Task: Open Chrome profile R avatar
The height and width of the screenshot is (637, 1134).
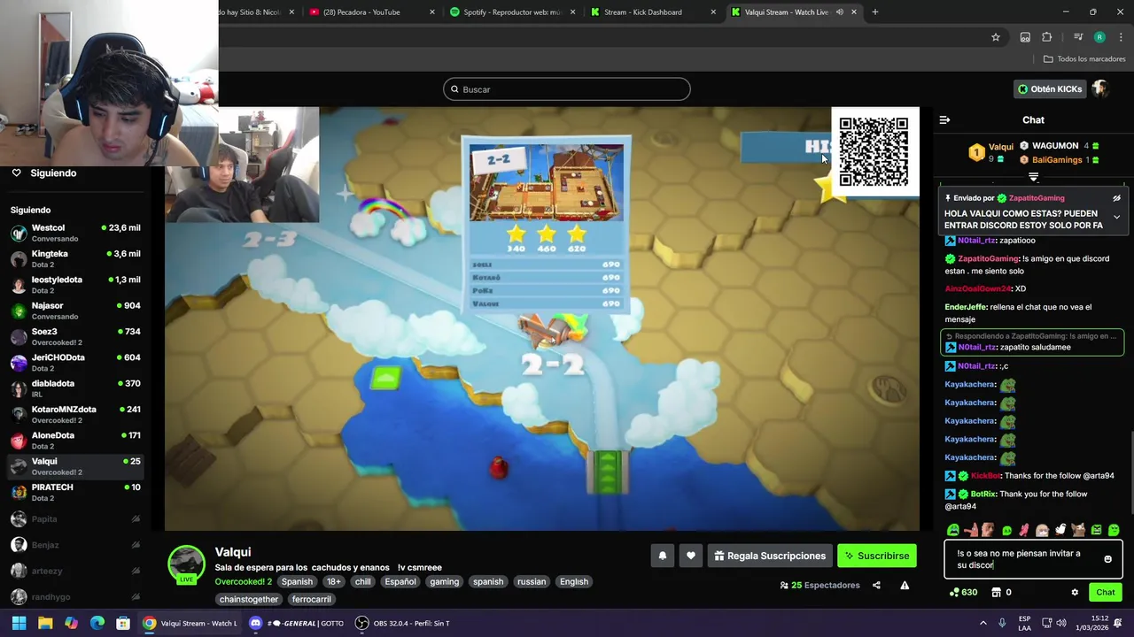Action: pyautogui.click(x=1099, y=37)
